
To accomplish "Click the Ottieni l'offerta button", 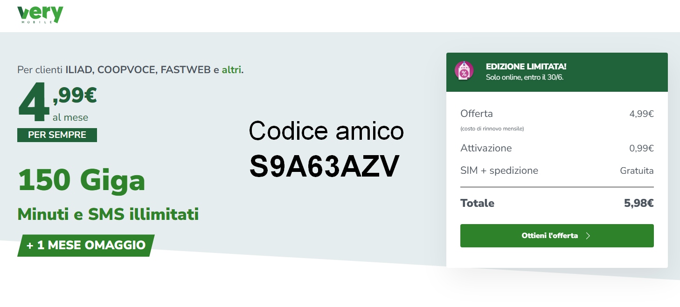I will tap(557, 236).
